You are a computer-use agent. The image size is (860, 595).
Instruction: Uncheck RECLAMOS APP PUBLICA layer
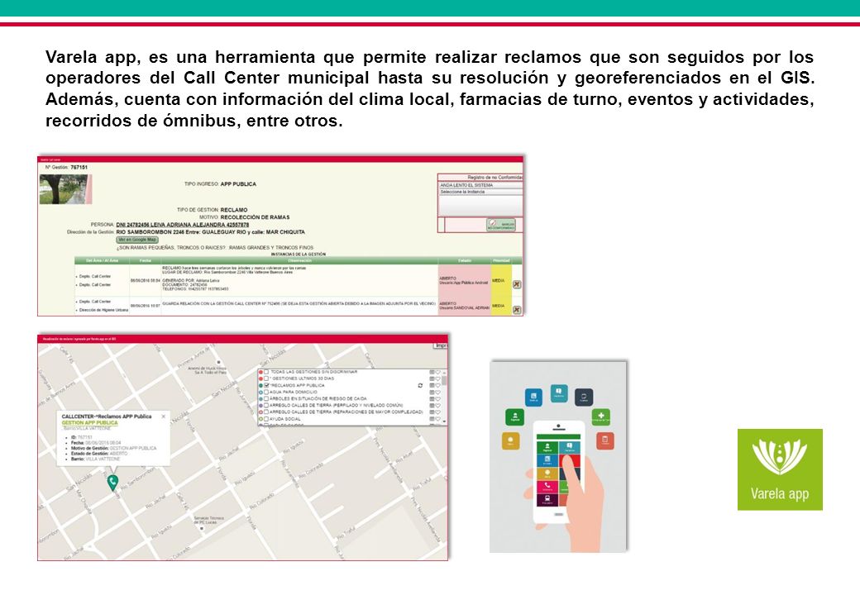click(x=266, y=385)
